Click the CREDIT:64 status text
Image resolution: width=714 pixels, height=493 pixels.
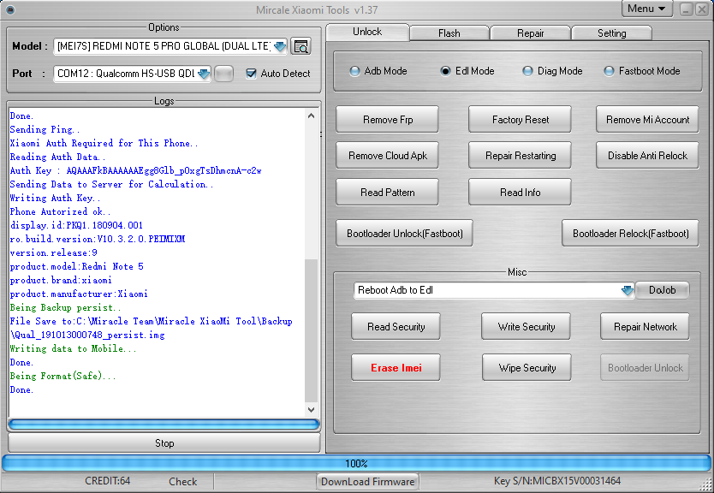pos(108,481)
